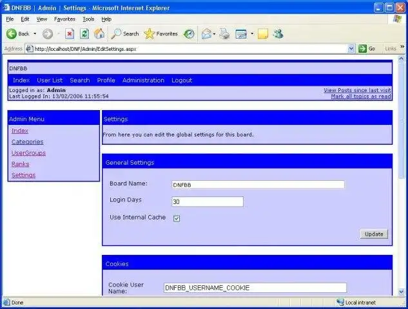408x309 pixels.
Task: Click the IE icon in title bar
Action: (x=6, y=8)
